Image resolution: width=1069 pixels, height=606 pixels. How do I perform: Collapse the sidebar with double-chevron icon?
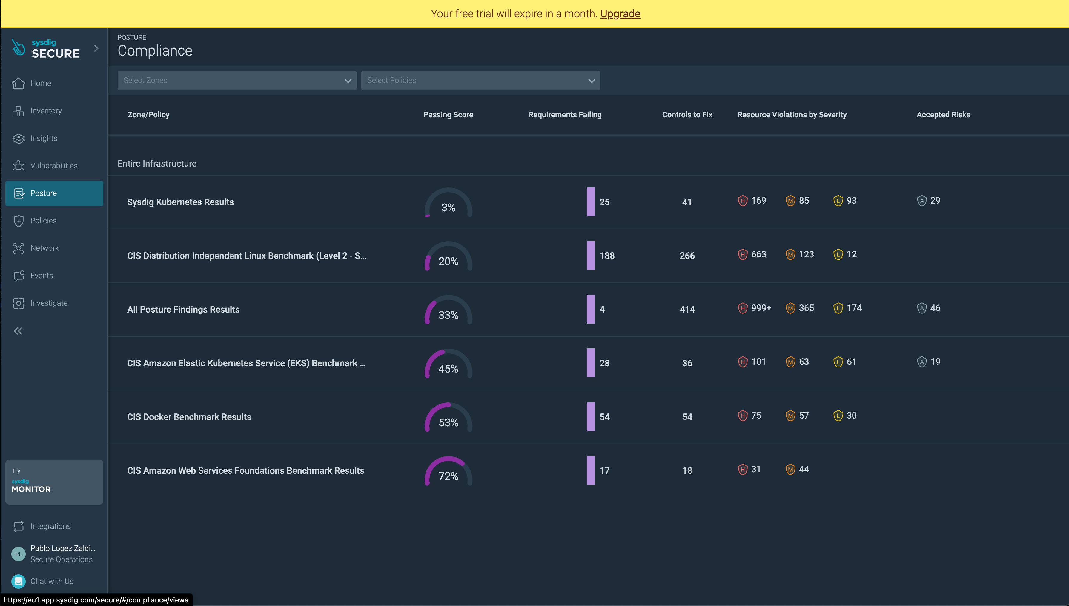tap(18, 331)
